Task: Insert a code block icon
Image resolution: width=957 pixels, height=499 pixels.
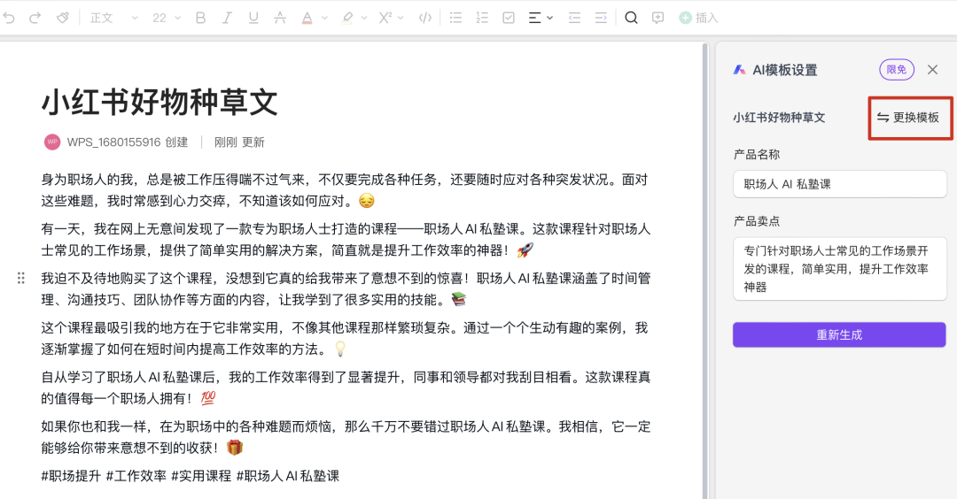Action: click(425, 18)
